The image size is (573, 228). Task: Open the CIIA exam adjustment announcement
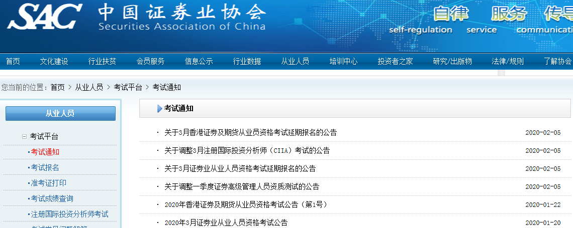pyautogui.click(x=247, y=151)
